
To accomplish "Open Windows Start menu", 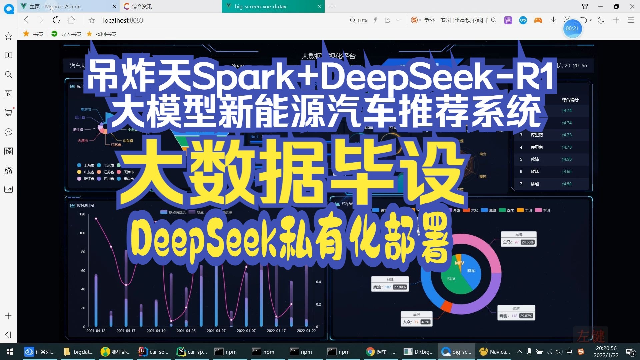I will coord(10,352).
